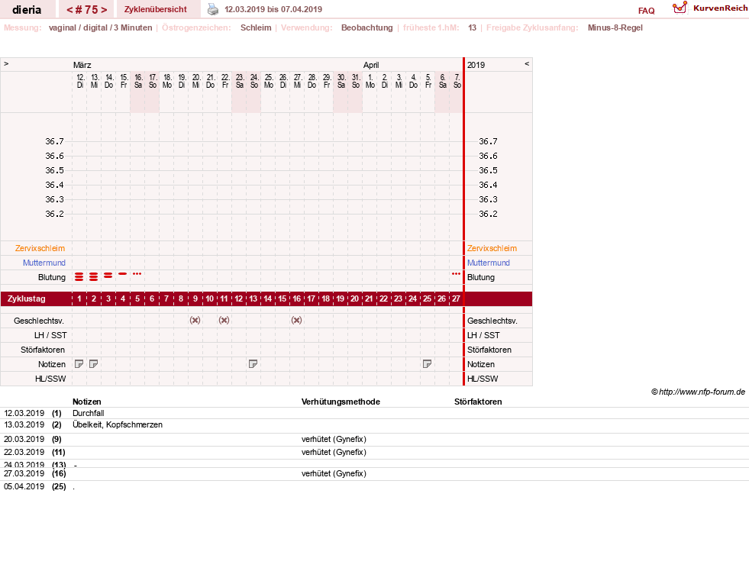
Task: Click verhütet (Gynefix) entry for 27.03.2019
Action: point(334,474)
